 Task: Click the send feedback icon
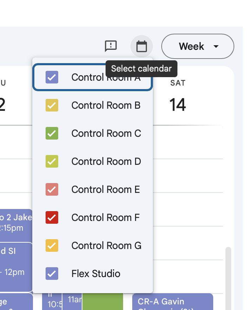(x=111, y=46)
